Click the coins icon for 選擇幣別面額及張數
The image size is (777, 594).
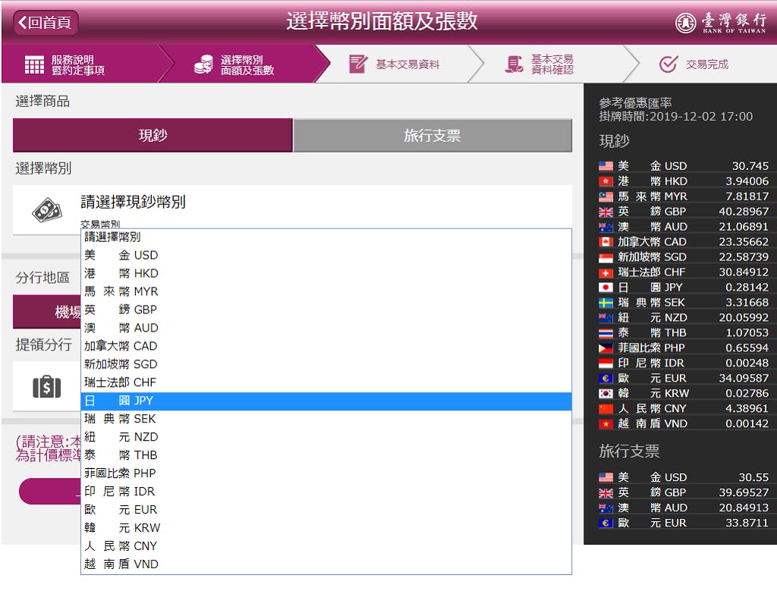pyautogui.click(x=203, y=64)
